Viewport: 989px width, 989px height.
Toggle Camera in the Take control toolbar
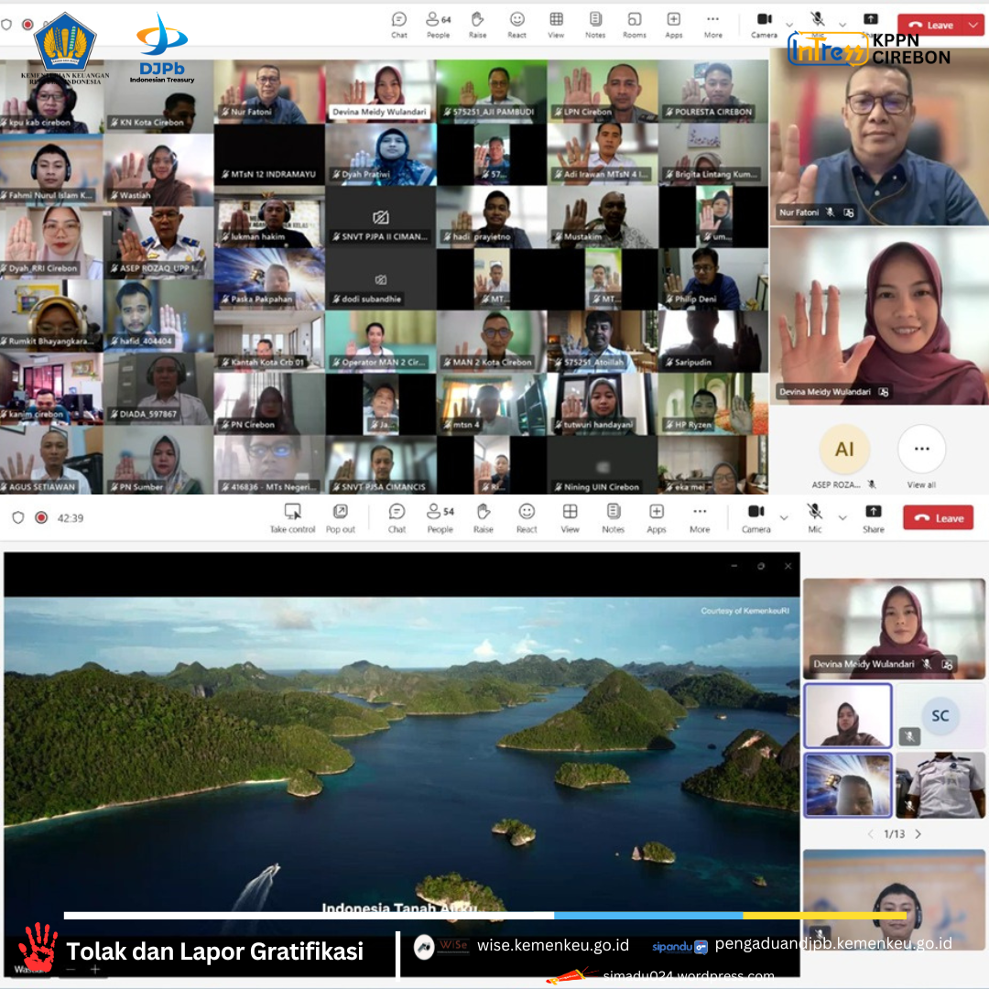pos(756,516)
